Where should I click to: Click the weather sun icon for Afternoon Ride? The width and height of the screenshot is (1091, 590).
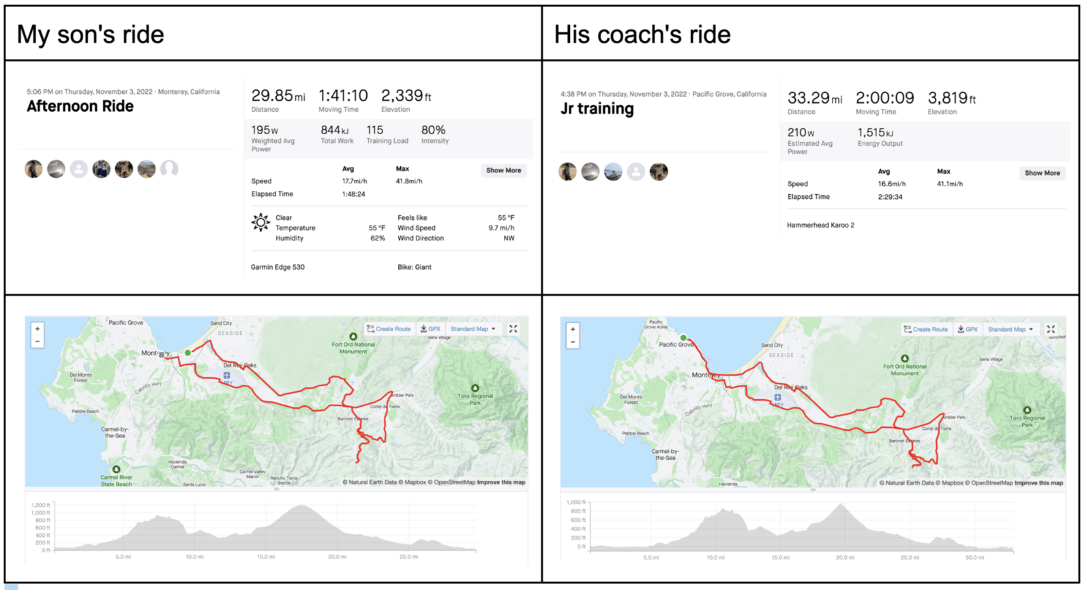tap(260, 223)
